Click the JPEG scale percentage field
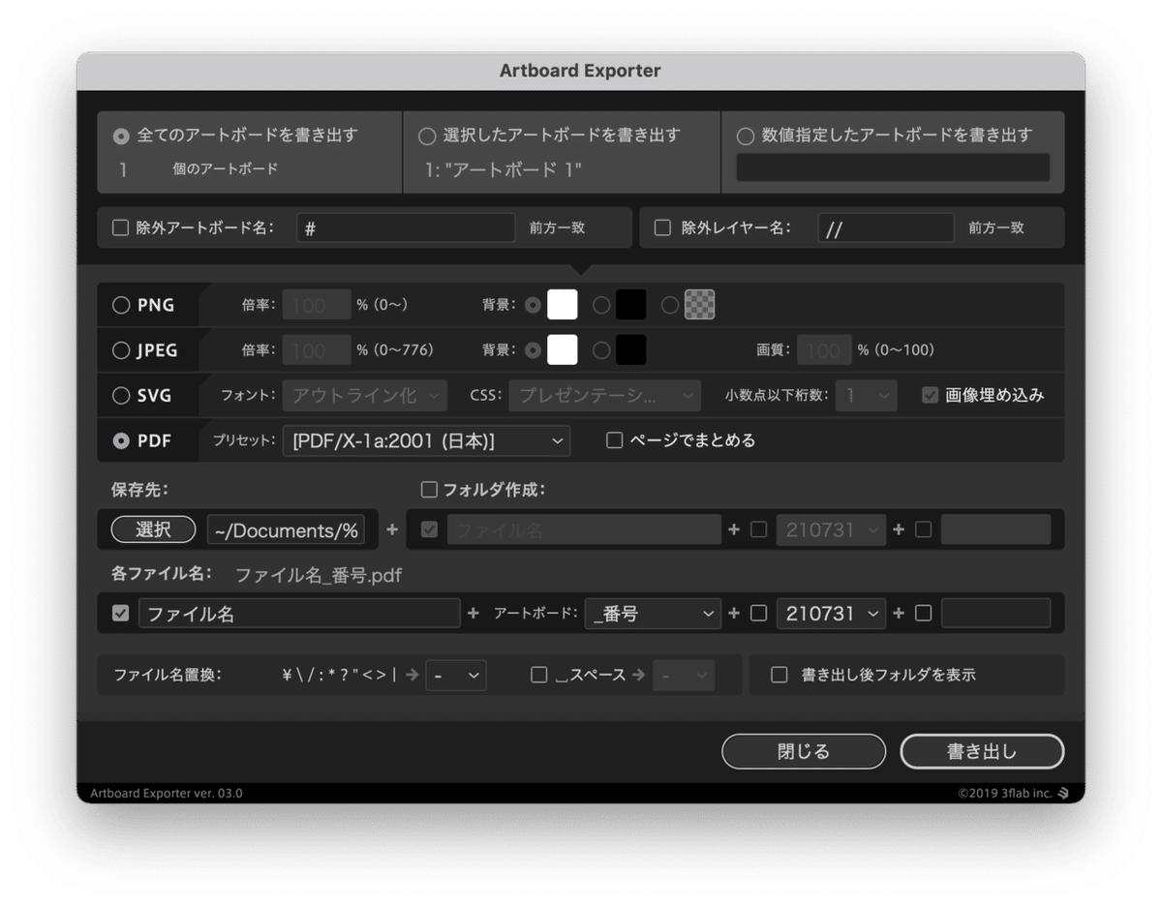Viewport: 1162px width, 905px height. 317,350
